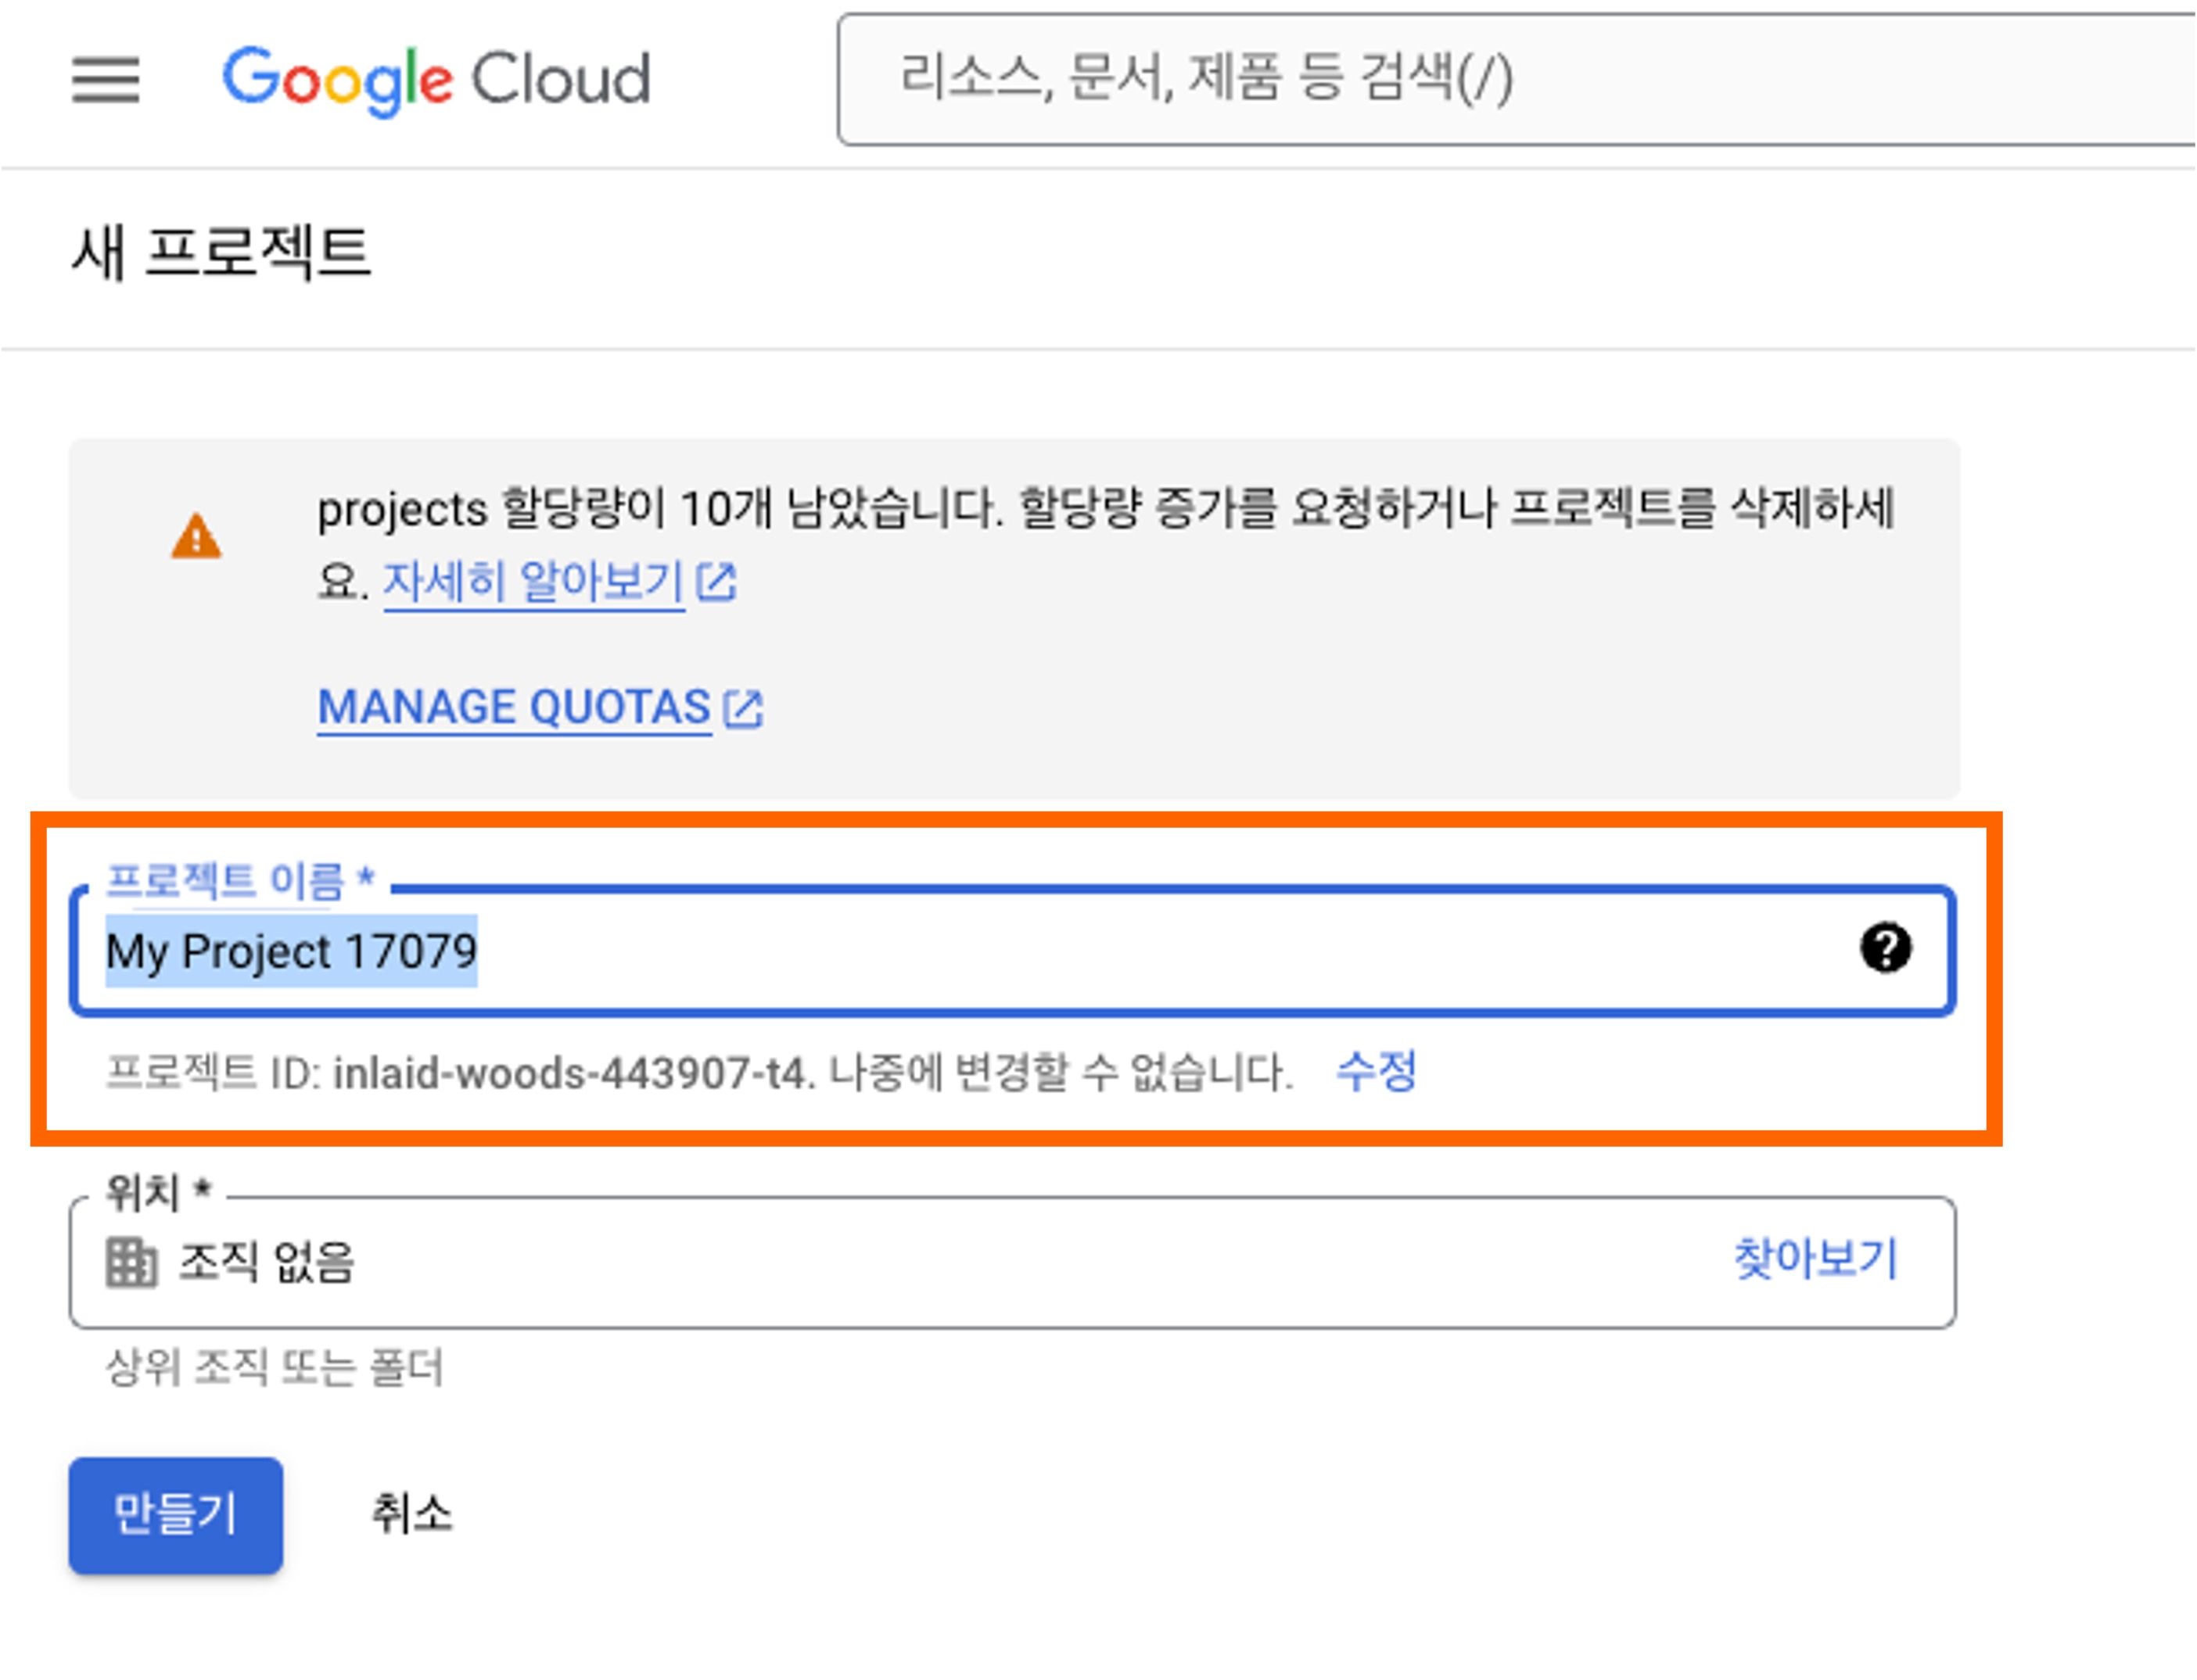The width and height of the screenshot is (2197, 1680).
Task: Click external-link icon beside 자세히 알아보기
Action: [716, 582]
